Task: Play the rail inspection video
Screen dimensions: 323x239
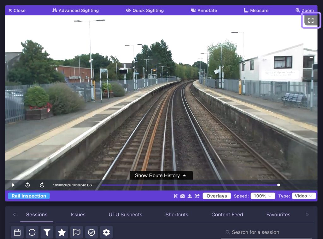Action: point(13,185)
